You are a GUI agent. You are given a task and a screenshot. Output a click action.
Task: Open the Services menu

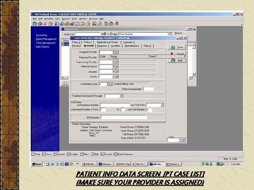[x=93, y=19]
